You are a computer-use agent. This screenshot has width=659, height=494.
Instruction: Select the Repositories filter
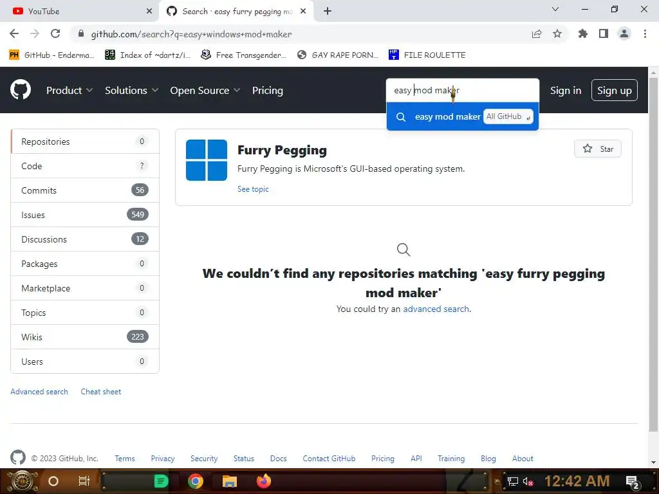click(85, 142)
